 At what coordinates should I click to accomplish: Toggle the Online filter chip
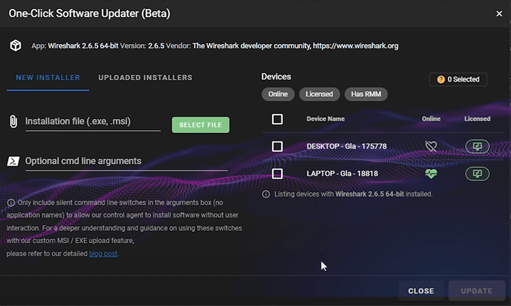pyautogui.click(x=278, y=94)
